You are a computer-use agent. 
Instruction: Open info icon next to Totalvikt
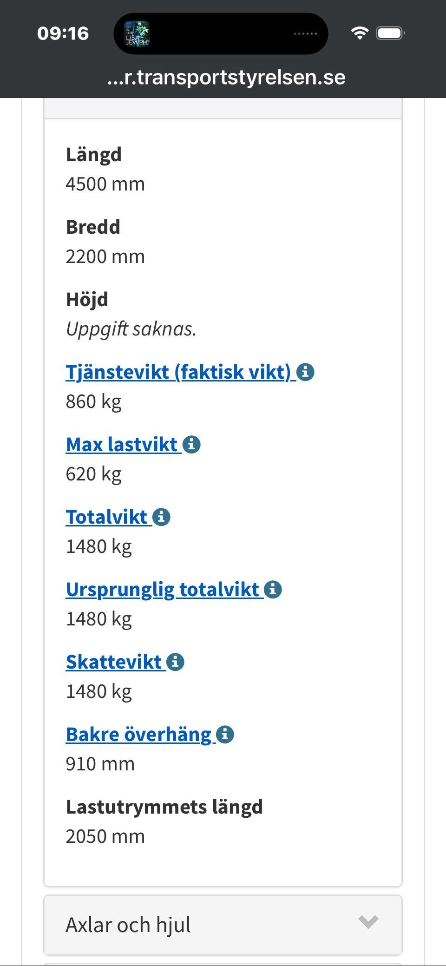coord(161,517)
